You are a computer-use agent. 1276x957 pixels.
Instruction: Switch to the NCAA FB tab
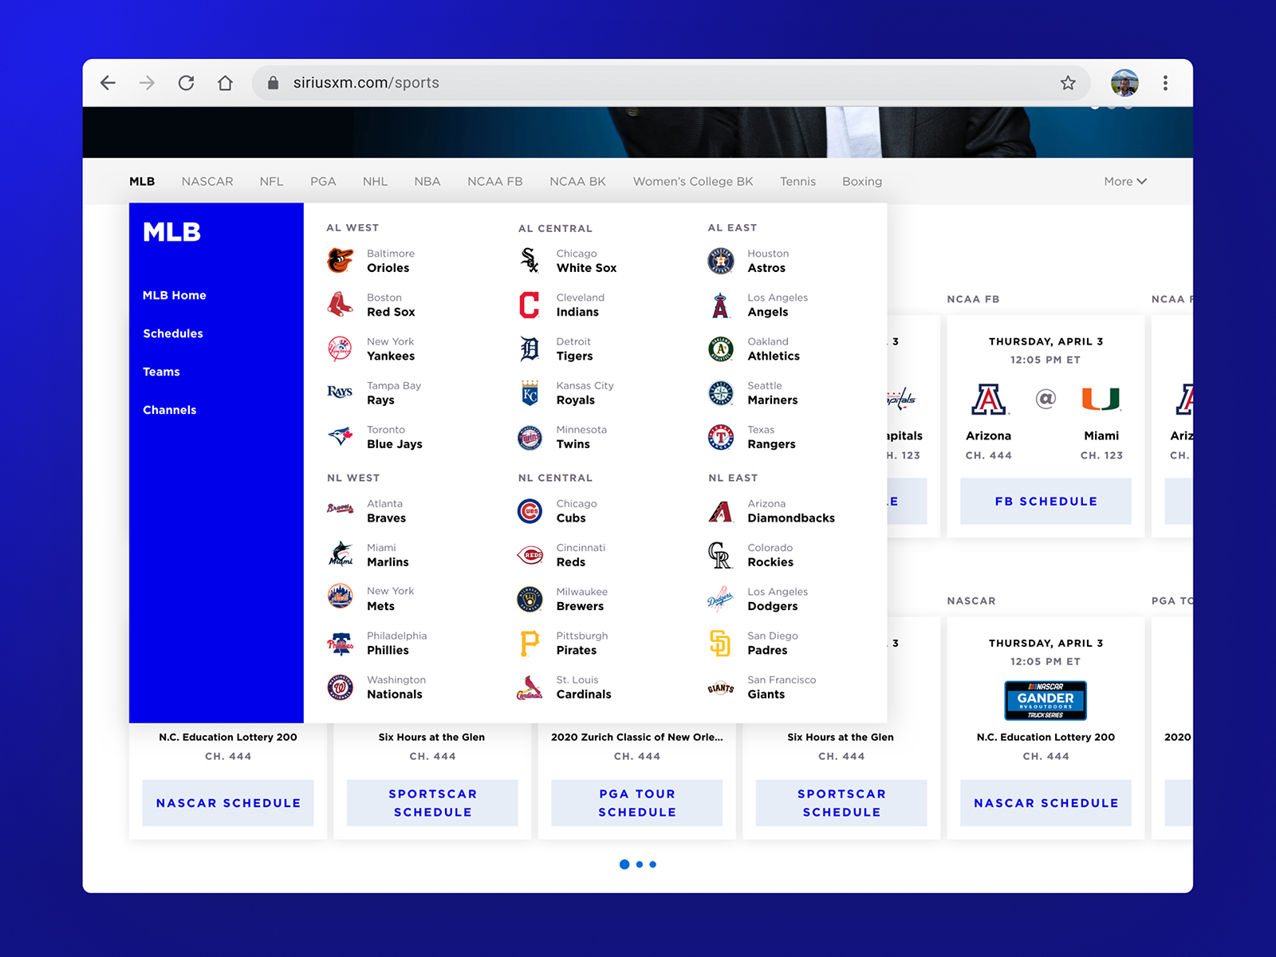coord(495,181)
